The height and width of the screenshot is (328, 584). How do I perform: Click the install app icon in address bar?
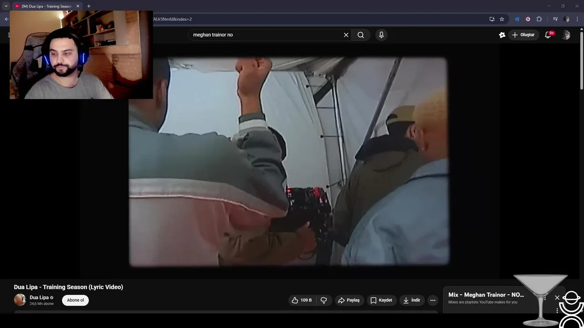tap(492, 19)
